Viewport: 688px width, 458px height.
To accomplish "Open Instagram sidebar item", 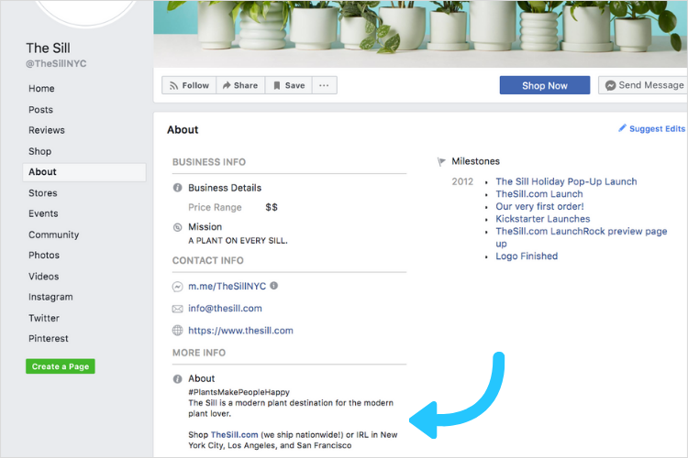I will click(50, 297).
